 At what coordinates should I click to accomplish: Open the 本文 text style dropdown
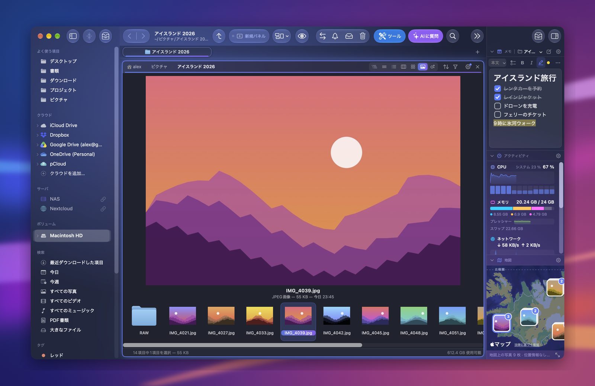[498, 63]
